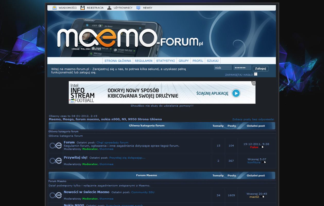The width and height of the screenshot is (324, 206).
Task: Open the Profil menu item
Action: pyautogui.click(x=198, y=61)
